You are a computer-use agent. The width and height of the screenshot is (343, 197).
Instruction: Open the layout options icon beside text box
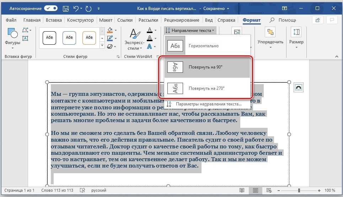point(299,87)
